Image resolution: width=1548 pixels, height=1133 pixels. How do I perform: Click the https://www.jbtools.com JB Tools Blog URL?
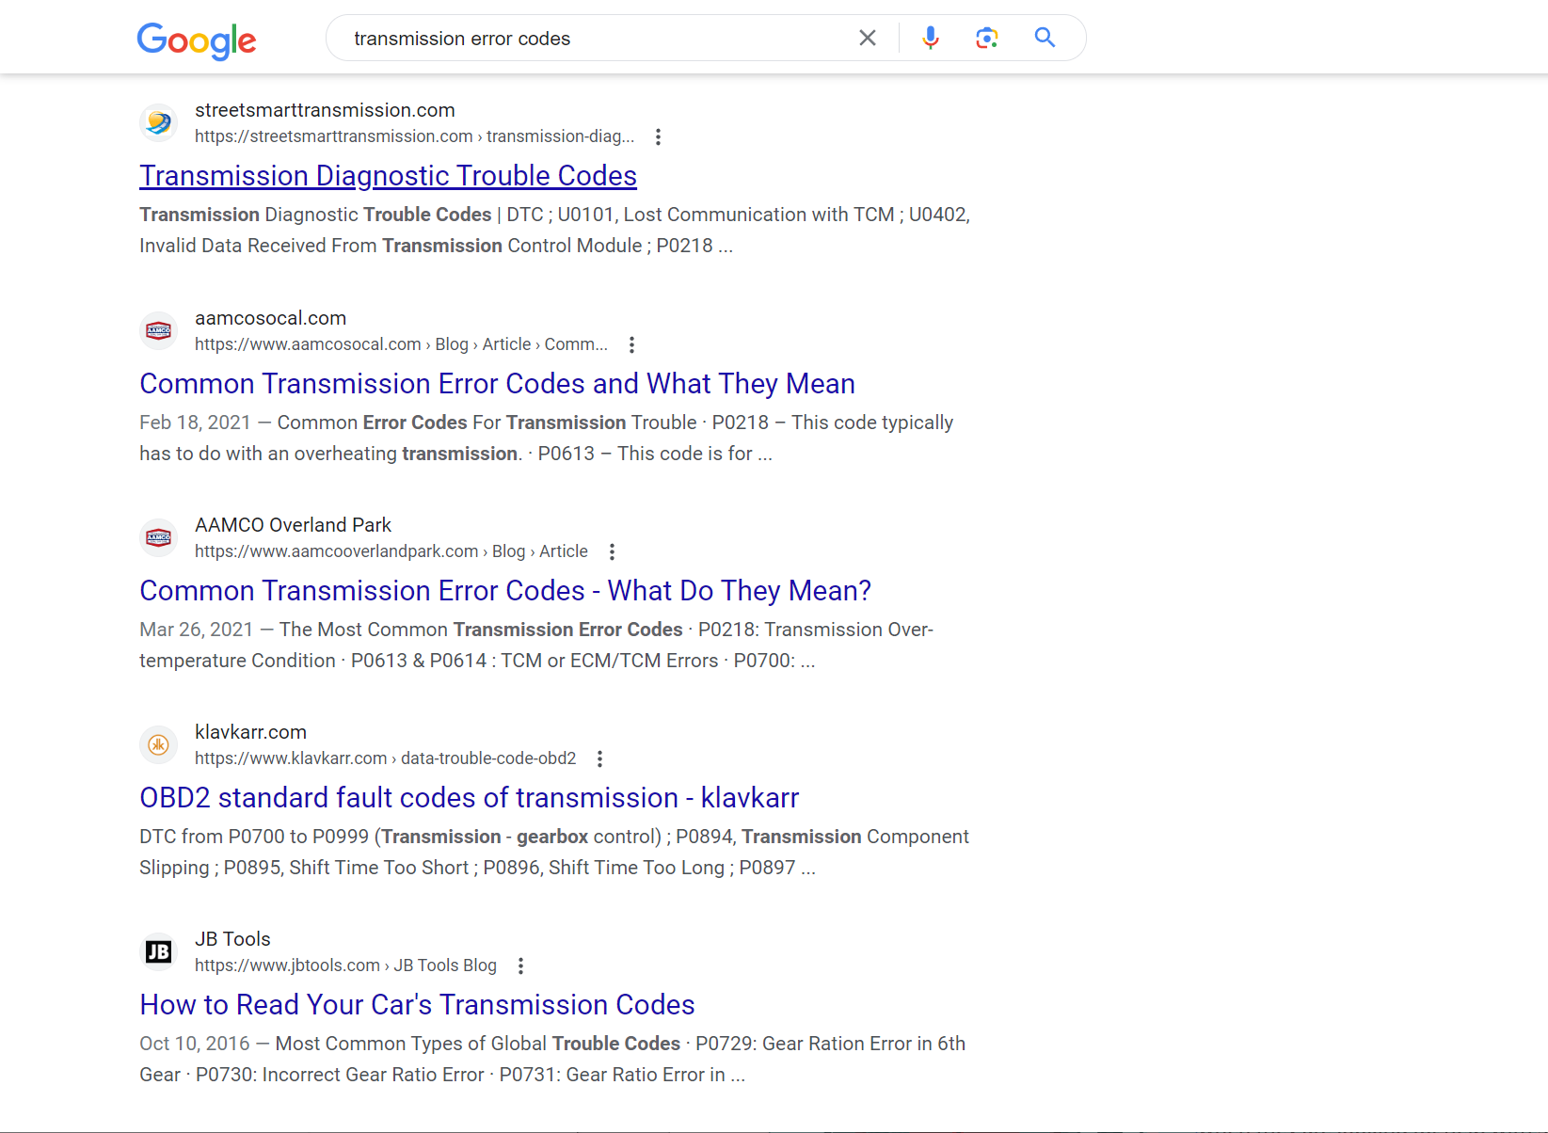click(x=345, y=965)
